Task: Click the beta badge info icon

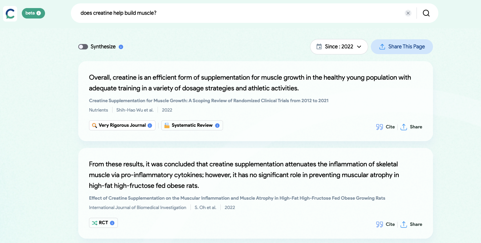Action: [39, 13]
